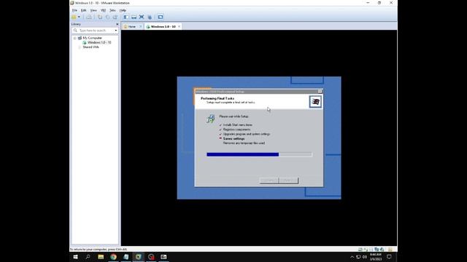Open the File menu

pyautogui.click(x=74, y=10)
